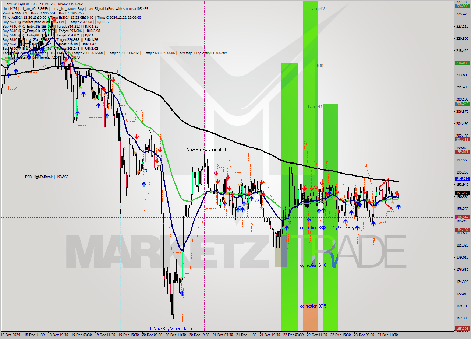
Task: Click the '19 Dec 11:30' time axis label
Action: (105, 335)
